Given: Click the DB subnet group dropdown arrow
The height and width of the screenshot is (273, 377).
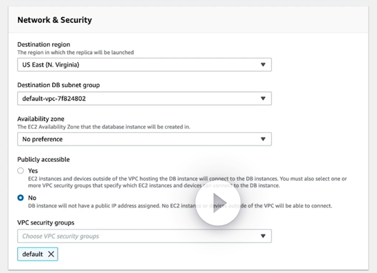Looking at the screenshot, I should click(263, 98).
